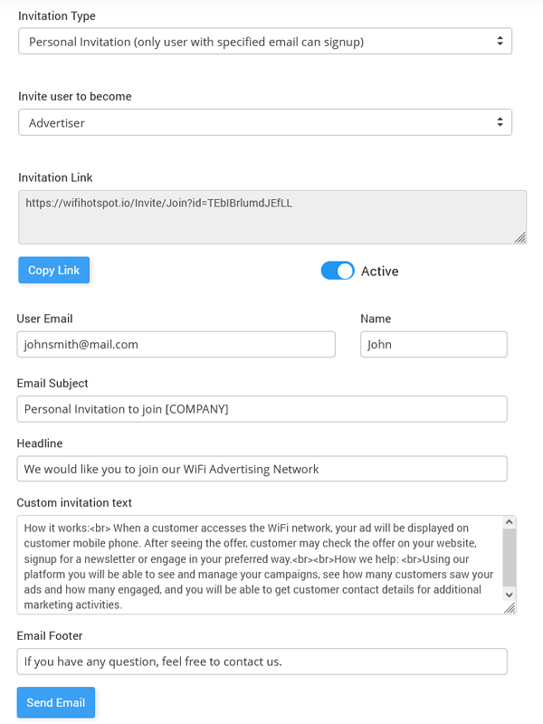Expand the Invite user to become dropdown
The width and height of the screenshot is (543, 724).
click(x=265, y=122)
